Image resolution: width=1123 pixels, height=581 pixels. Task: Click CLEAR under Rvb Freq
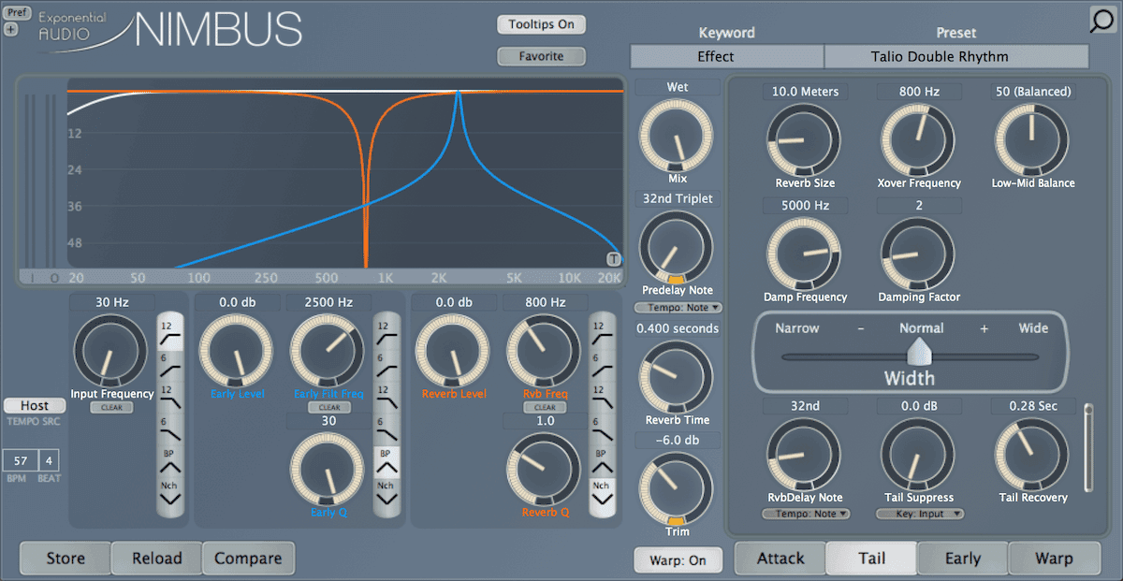[546, 408]
